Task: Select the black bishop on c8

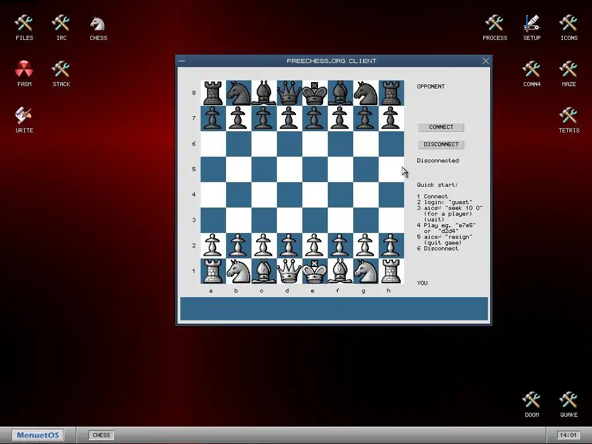Action: click(264, 93)
